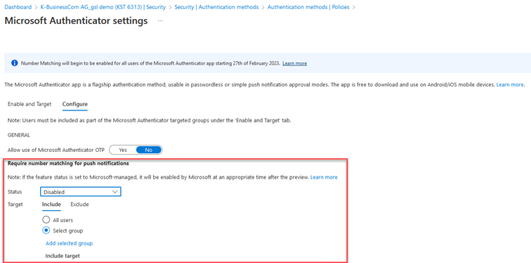Open the Status dropdown showing Disabled
The image size is (531, 263).
coord(81,192)
